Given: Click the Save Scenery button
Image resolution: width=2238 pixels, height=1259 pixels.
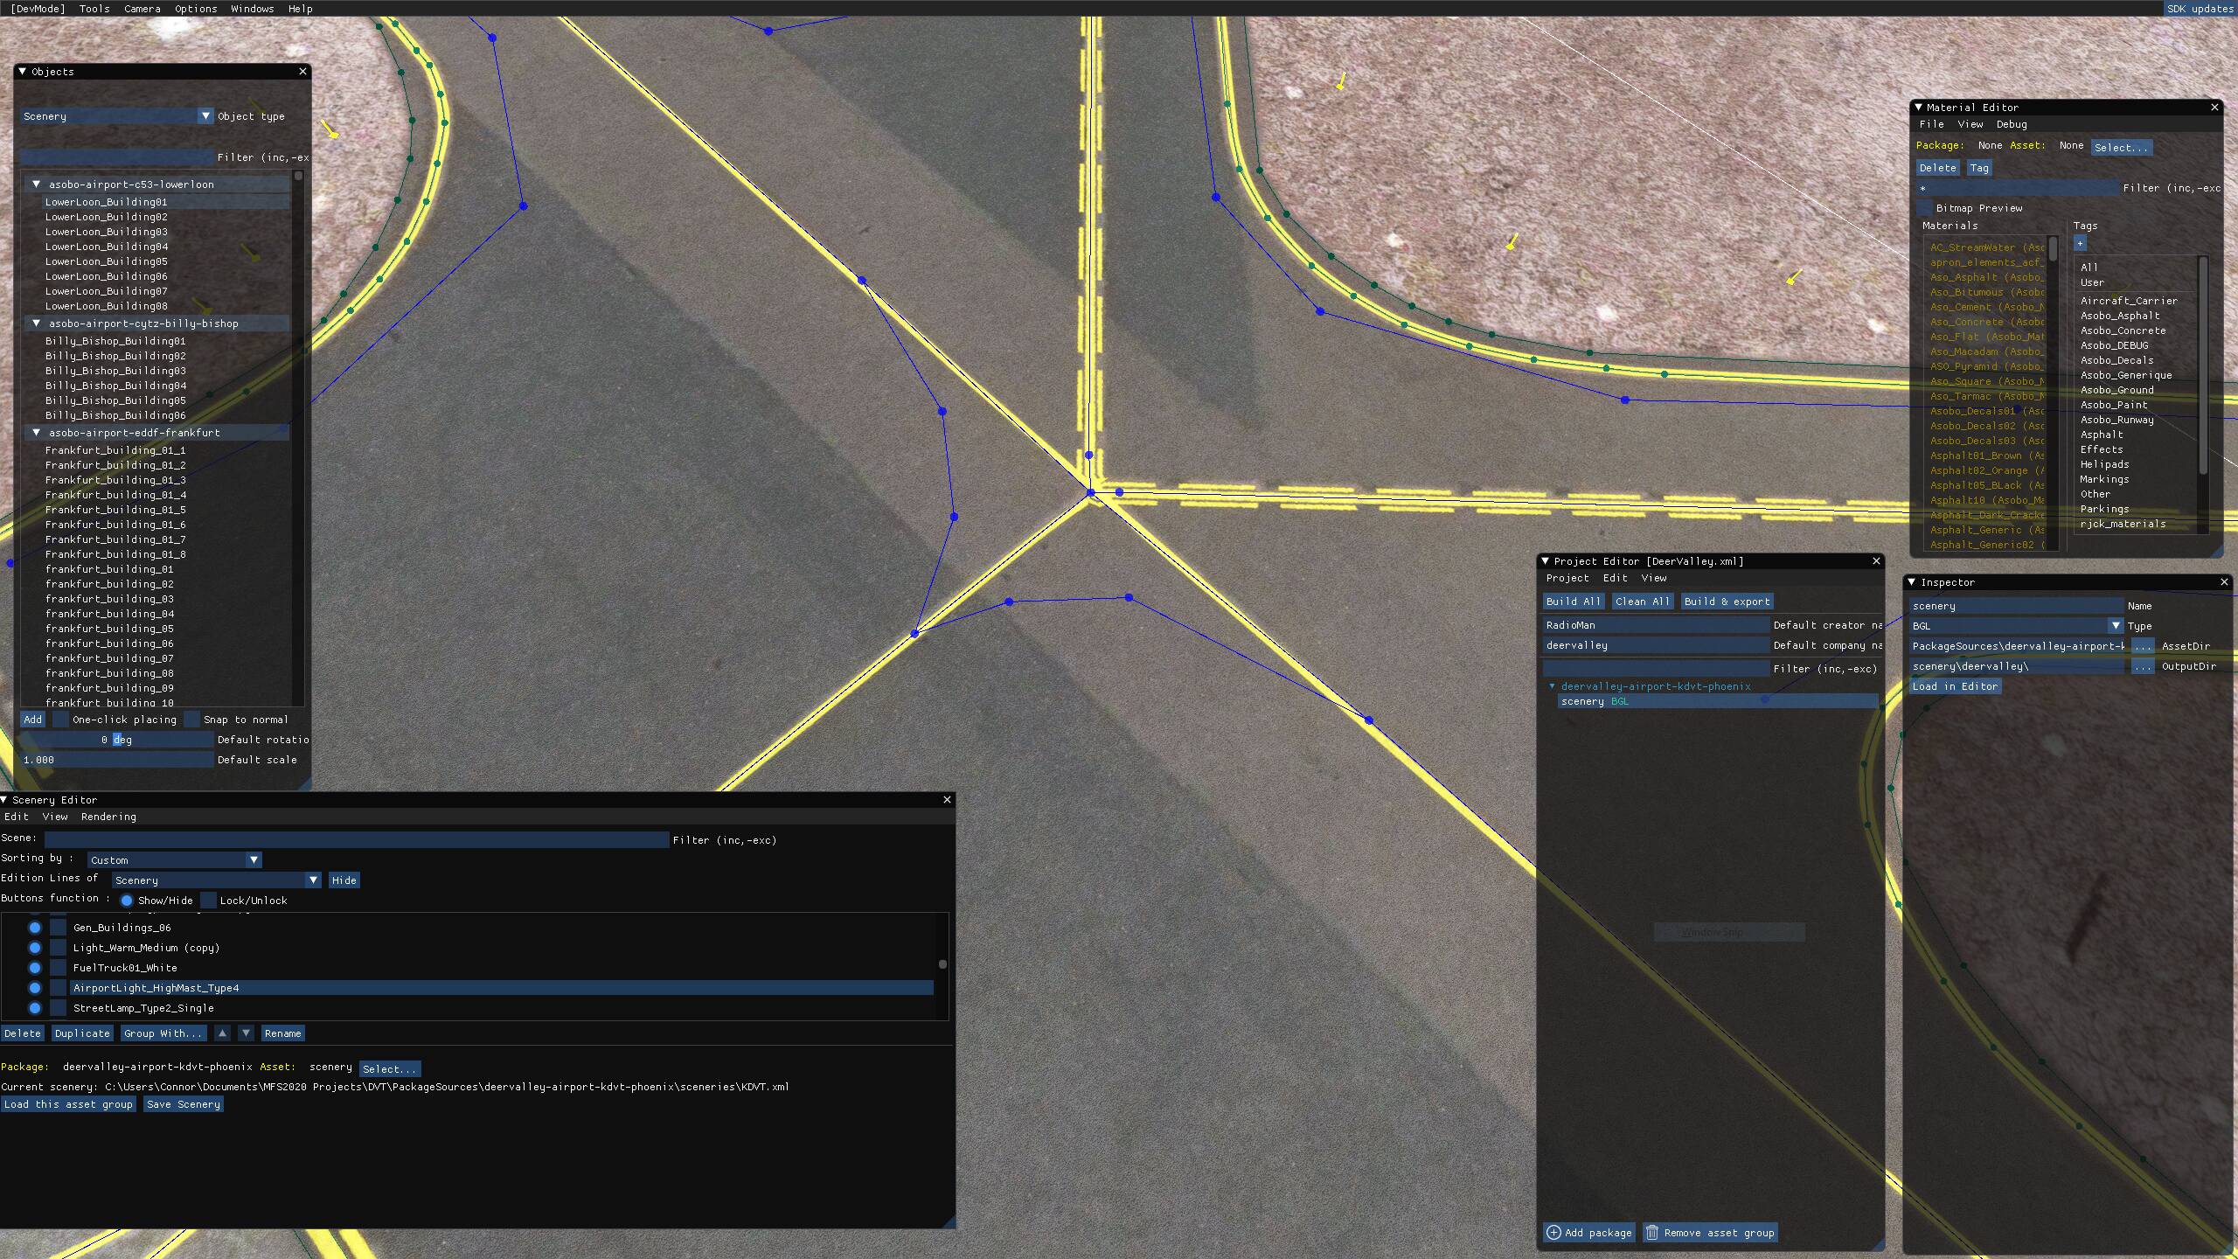Looking at the screenshot, I should click(x=184, y=1104).
